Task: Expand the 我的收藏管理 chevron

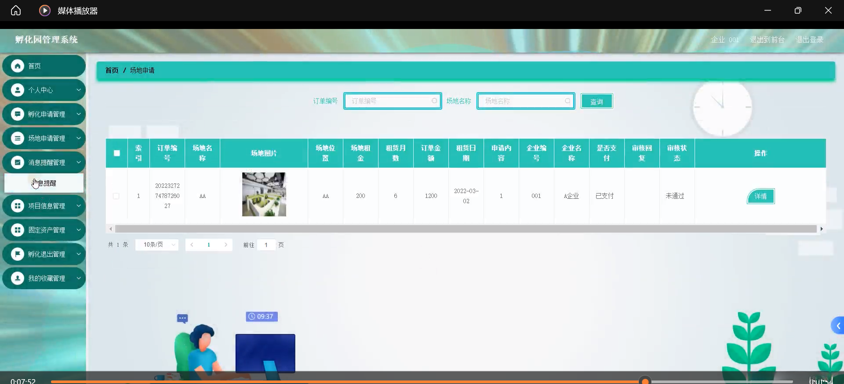Action: pyautogui.click(x=79, y=278)
